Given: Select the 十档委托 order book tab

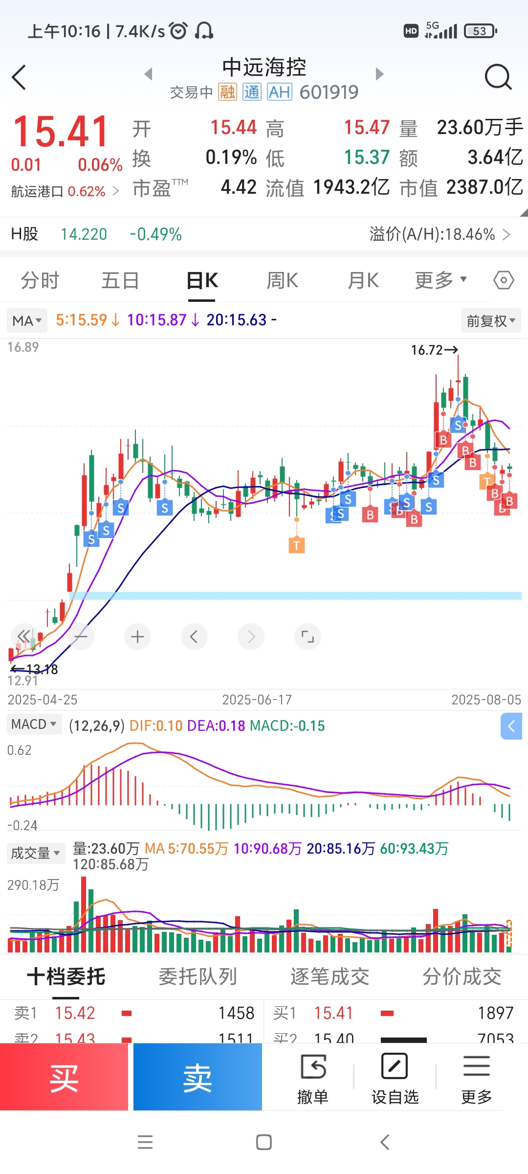Looking at the screenshot, I should point(66,977).
